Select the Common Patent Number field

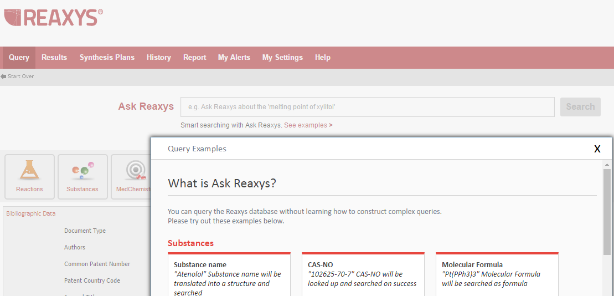pyautogui.click(x=97, y=264)
